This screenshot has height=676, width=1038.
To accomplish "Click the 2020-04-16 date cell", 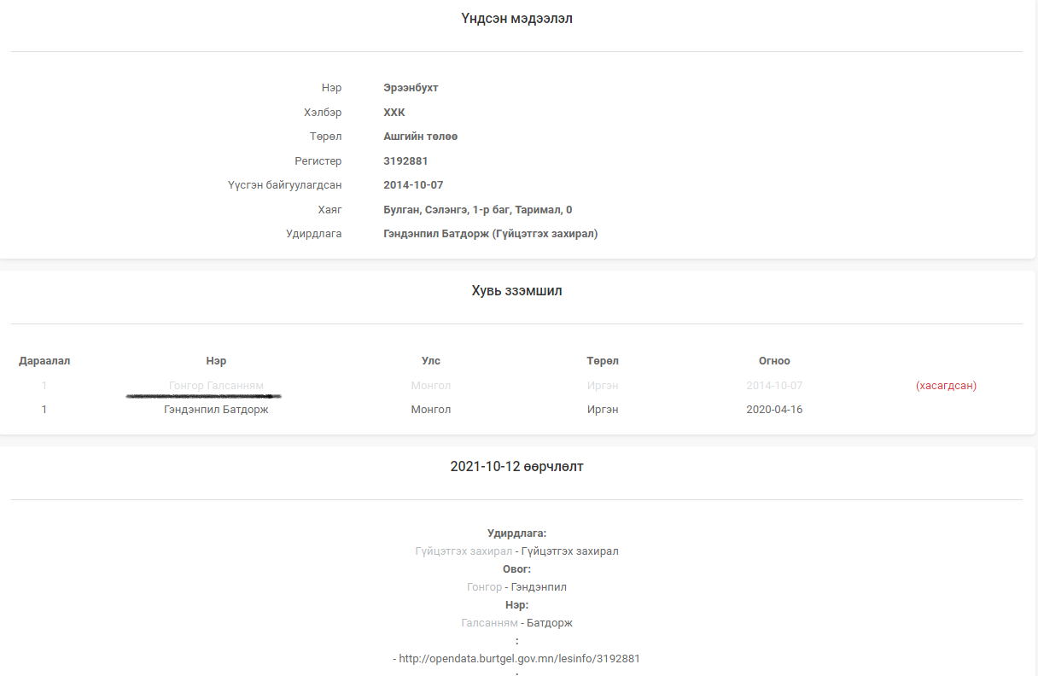I will coord(774,410).
